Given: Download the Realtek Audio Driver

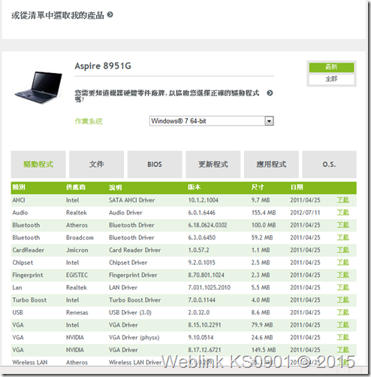Looking at the screenshot, I should click(342, 213).
